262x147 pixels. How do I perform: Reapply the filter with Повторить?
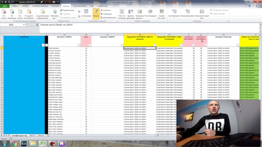coord(106,14)
